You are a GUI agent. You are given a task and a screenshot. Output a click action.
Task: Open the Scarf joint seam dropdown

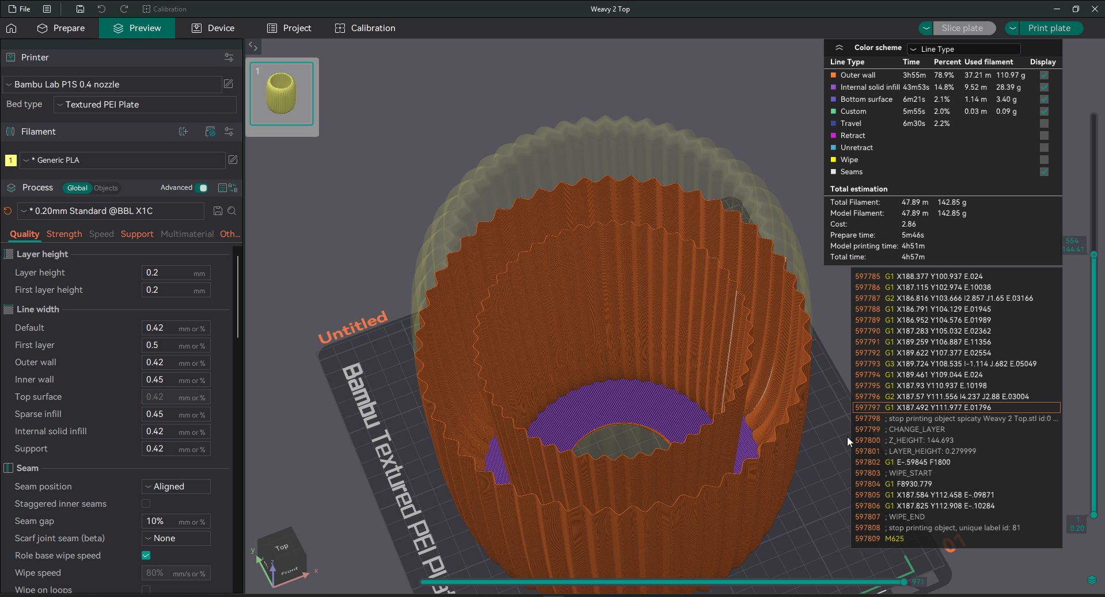click(176, 538)
